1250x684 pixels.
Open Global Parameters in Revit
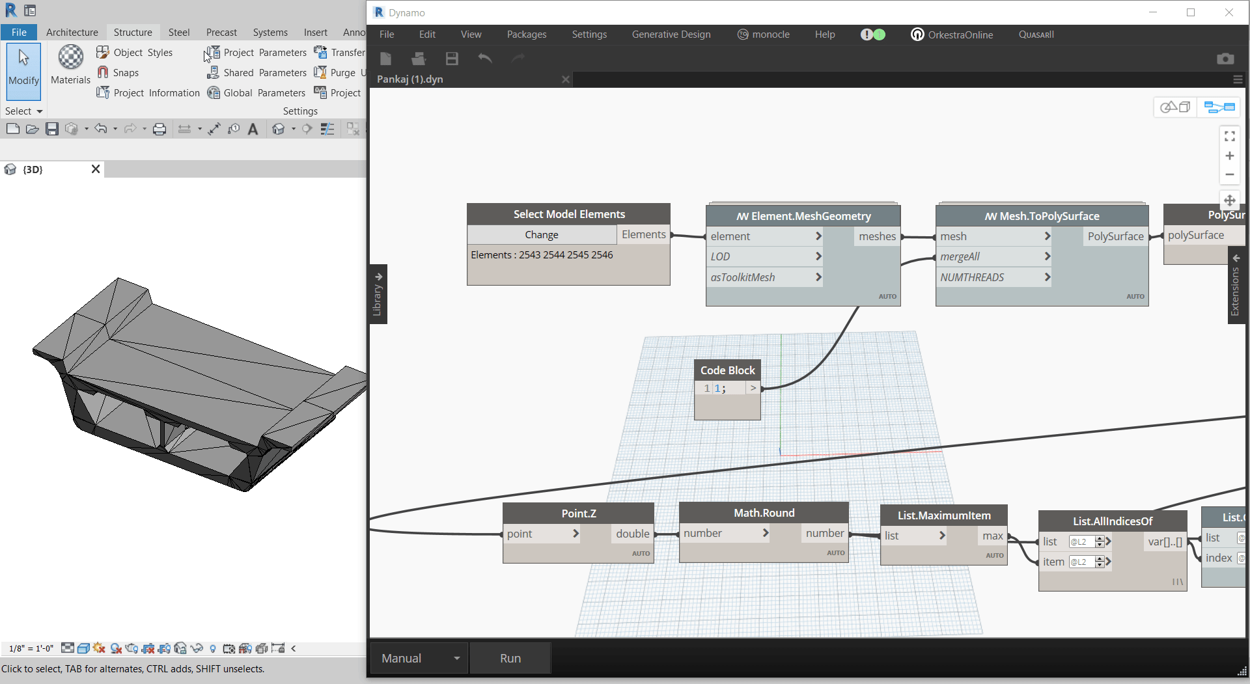tap(257, 92)
